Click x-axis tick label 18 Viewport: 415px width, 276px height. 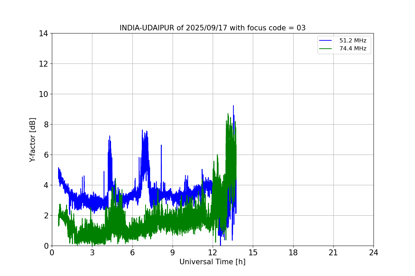293,253
